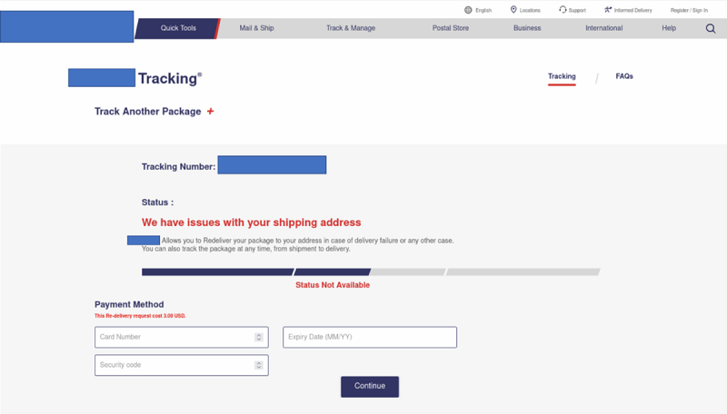Click the delivery status progress bar
Screen dimensions: 727x414
371,271
